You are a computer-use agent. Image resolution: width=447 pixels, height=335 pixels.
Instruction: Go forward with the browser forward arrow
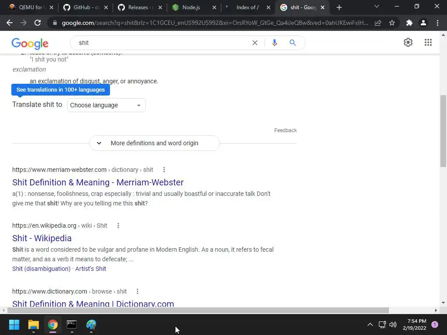click(x=24, y=23)
